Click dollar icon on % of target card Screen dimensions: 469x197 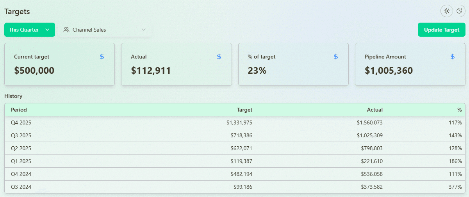click(x=336, y=57)
